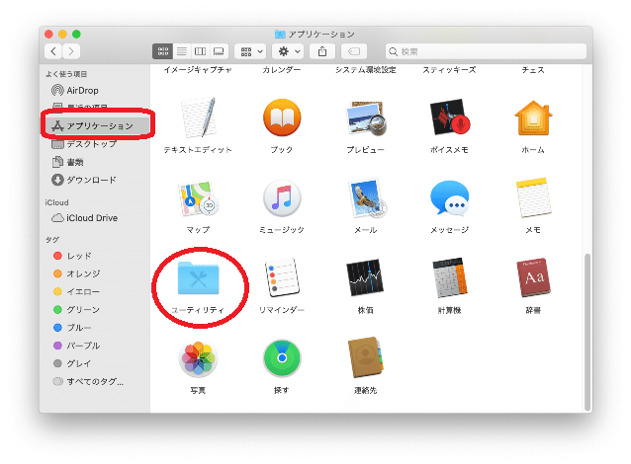Minimize the window with the yellow button
The height and width of the screenshot is (464, 631).
point(62,35)
